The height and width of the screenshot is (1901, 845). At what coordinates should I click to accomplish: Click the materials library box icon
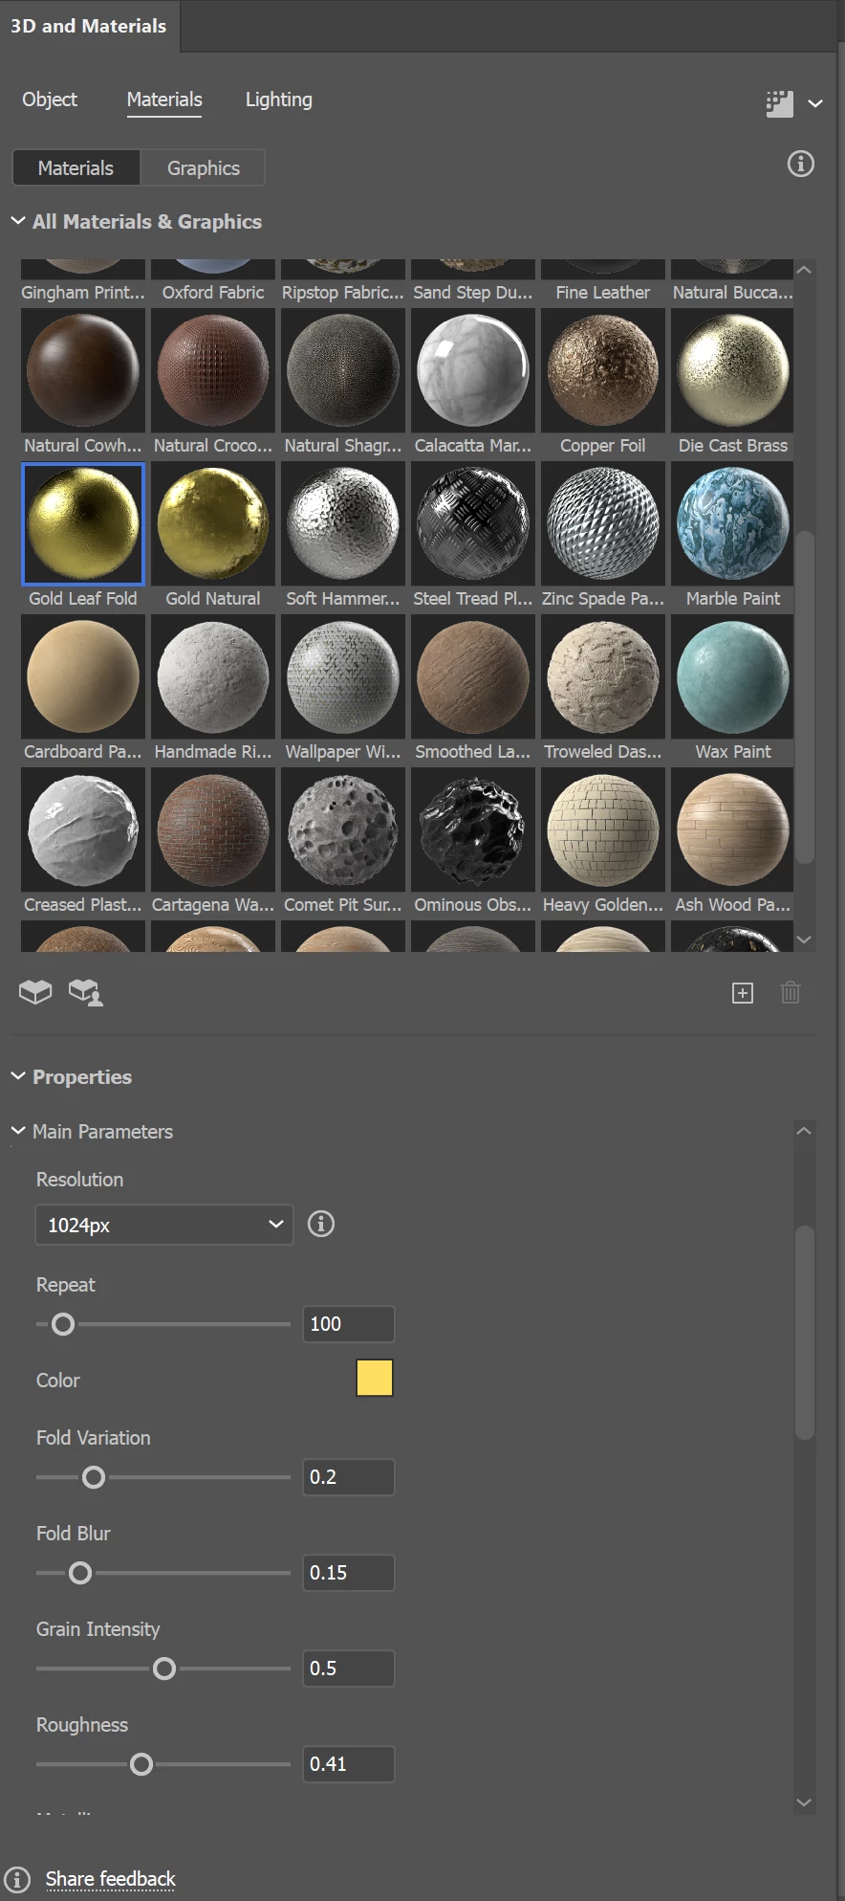35,992
